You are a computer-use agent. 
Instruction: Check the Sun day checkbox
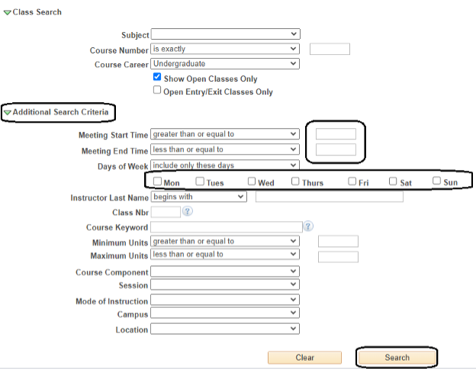pyautogui.click(x=437, y=181)
